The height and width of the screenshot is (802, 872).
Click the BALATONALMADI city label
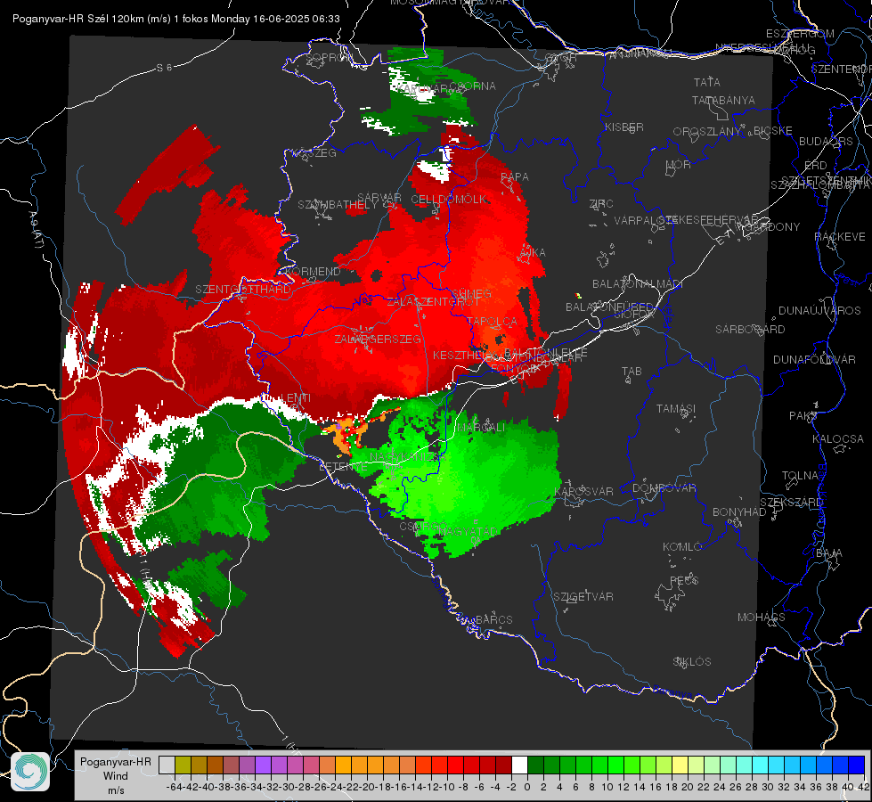[638, 284]
